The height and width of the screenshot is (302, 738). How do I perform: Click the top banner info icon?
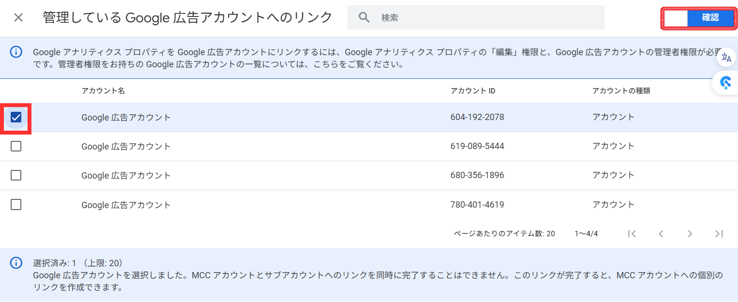tap(16, 52)
